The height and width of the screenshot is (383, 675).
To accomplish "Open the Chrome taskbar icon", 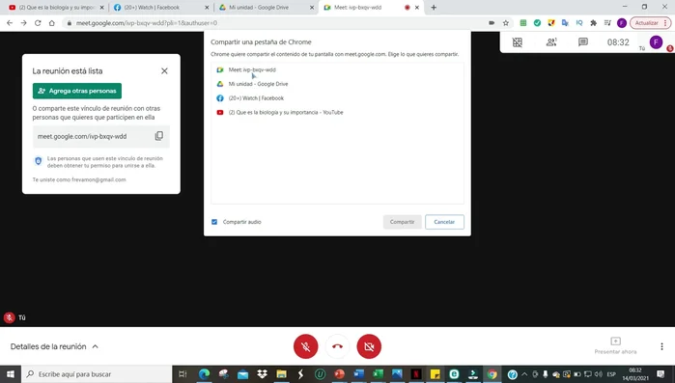I will (492, 374).
